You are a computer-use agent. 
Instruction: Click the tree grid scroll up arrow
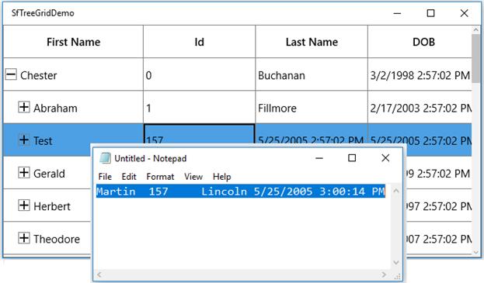[475, 30]
